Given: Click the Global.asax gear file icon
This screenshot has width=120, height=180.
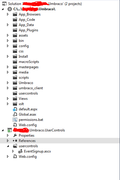Looking at the screenshot, I should (15, 114).
